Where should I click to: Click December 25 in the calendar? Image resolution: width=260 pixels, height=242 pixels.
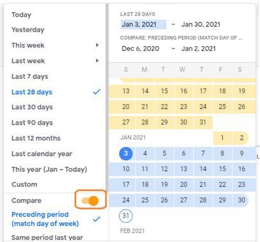[222, 107]
